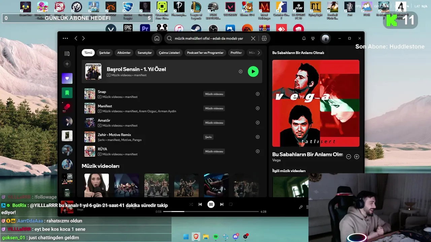This screenshot has height=242, width=431.
Task: Select the Tümü filter chip
Action: coord(88,53)
